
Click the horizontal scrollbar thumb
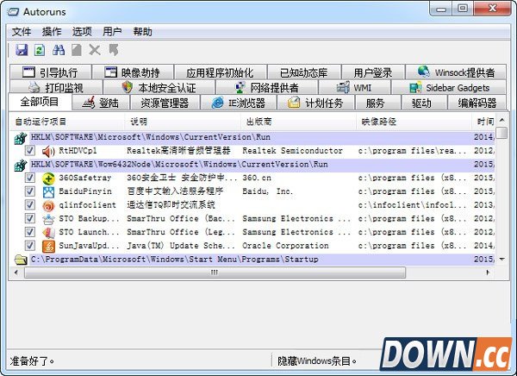coord(215,273)
